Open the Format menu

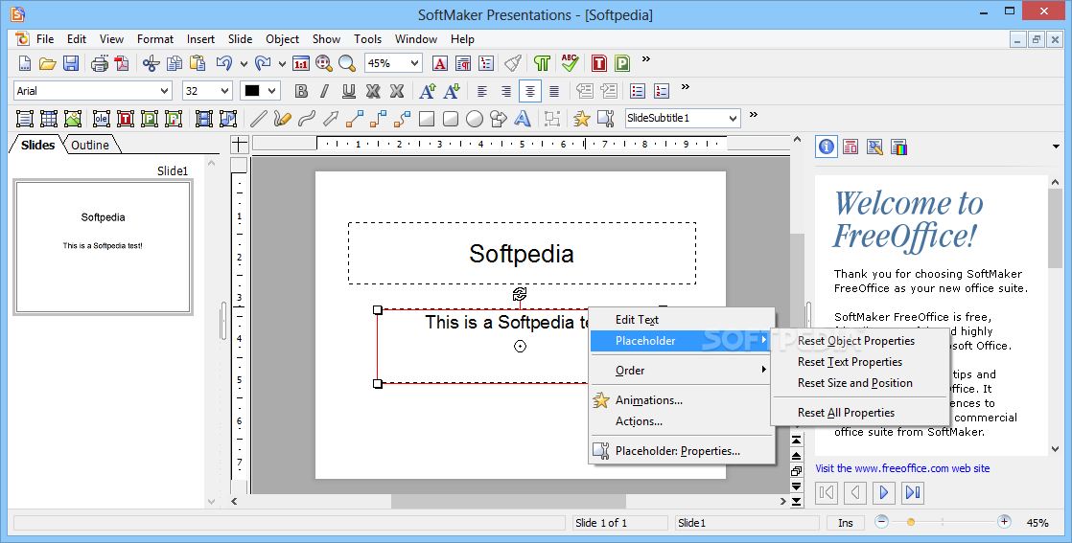(155, 39)
